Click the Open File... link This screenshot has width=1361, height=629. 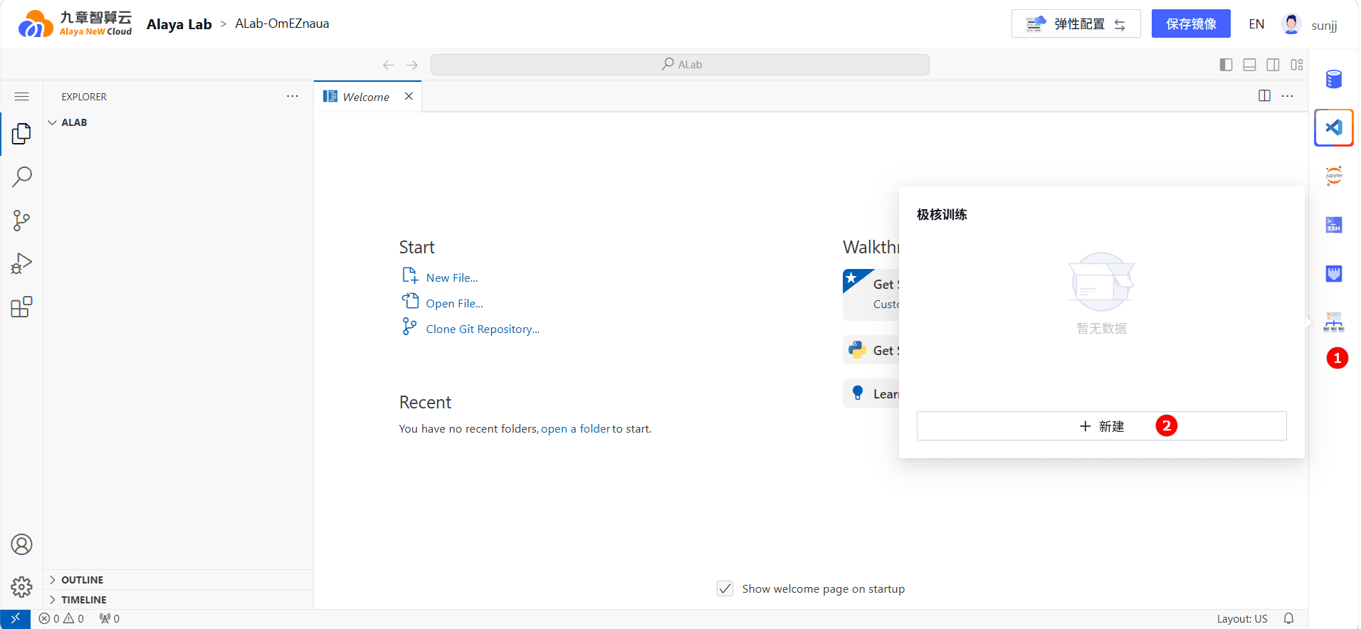coord(454,304)
